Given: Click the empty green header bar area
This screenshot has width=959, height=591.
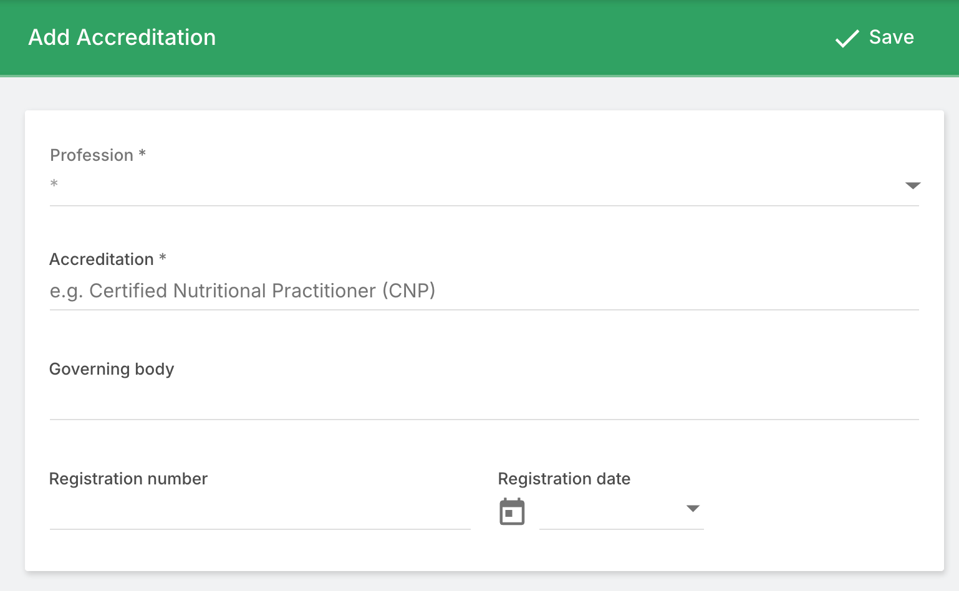Looking at the screenshot, I should [x=499, y=37].
